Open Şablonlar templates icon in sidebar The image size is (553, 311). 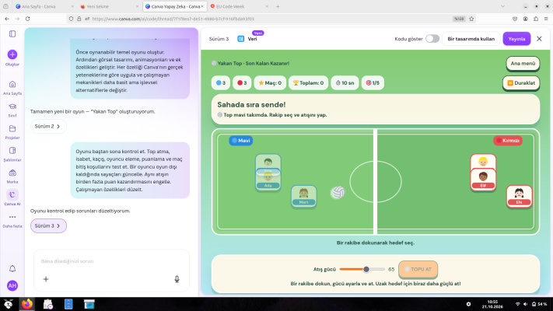(12, 154)
